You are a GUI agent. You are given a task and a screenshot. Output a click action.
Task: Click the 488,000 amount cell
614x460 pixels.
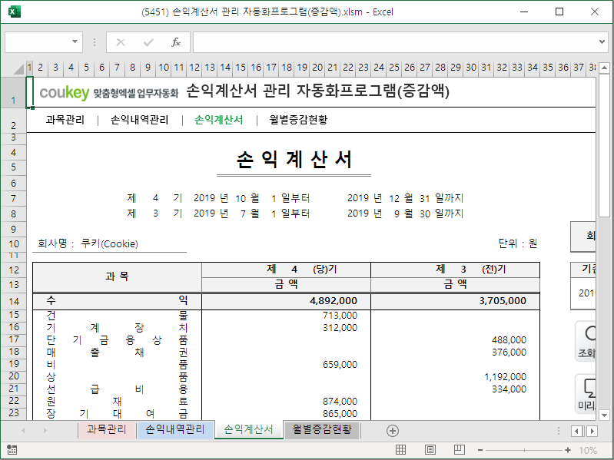(456, 340)
